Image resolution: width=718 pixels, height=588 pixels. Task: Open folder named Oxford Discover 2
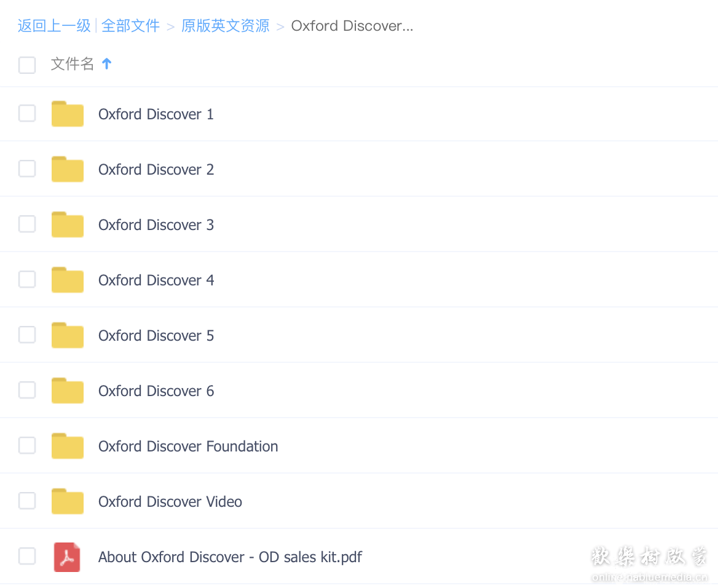156,170
